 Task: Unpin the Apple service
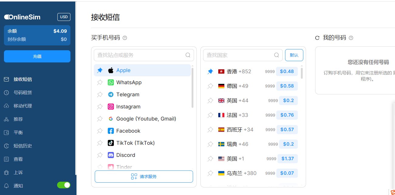coord(100,70)
